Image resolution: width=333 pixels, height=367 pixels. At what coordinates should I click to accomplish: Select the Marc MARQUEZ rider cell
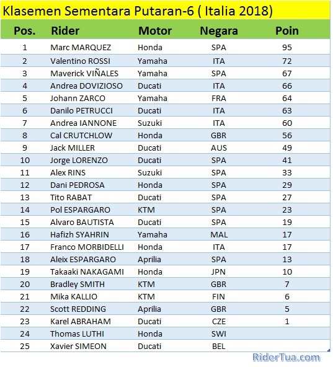coord(81,48)
